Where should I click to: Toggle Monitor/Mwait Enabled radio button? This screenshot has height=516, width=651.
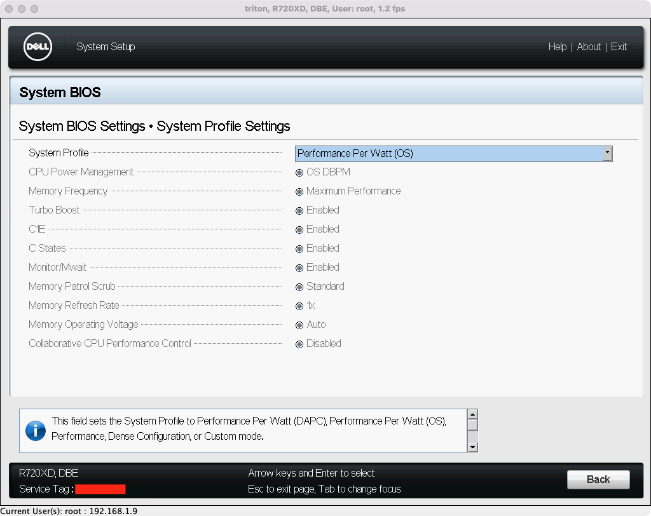point(299,268)
